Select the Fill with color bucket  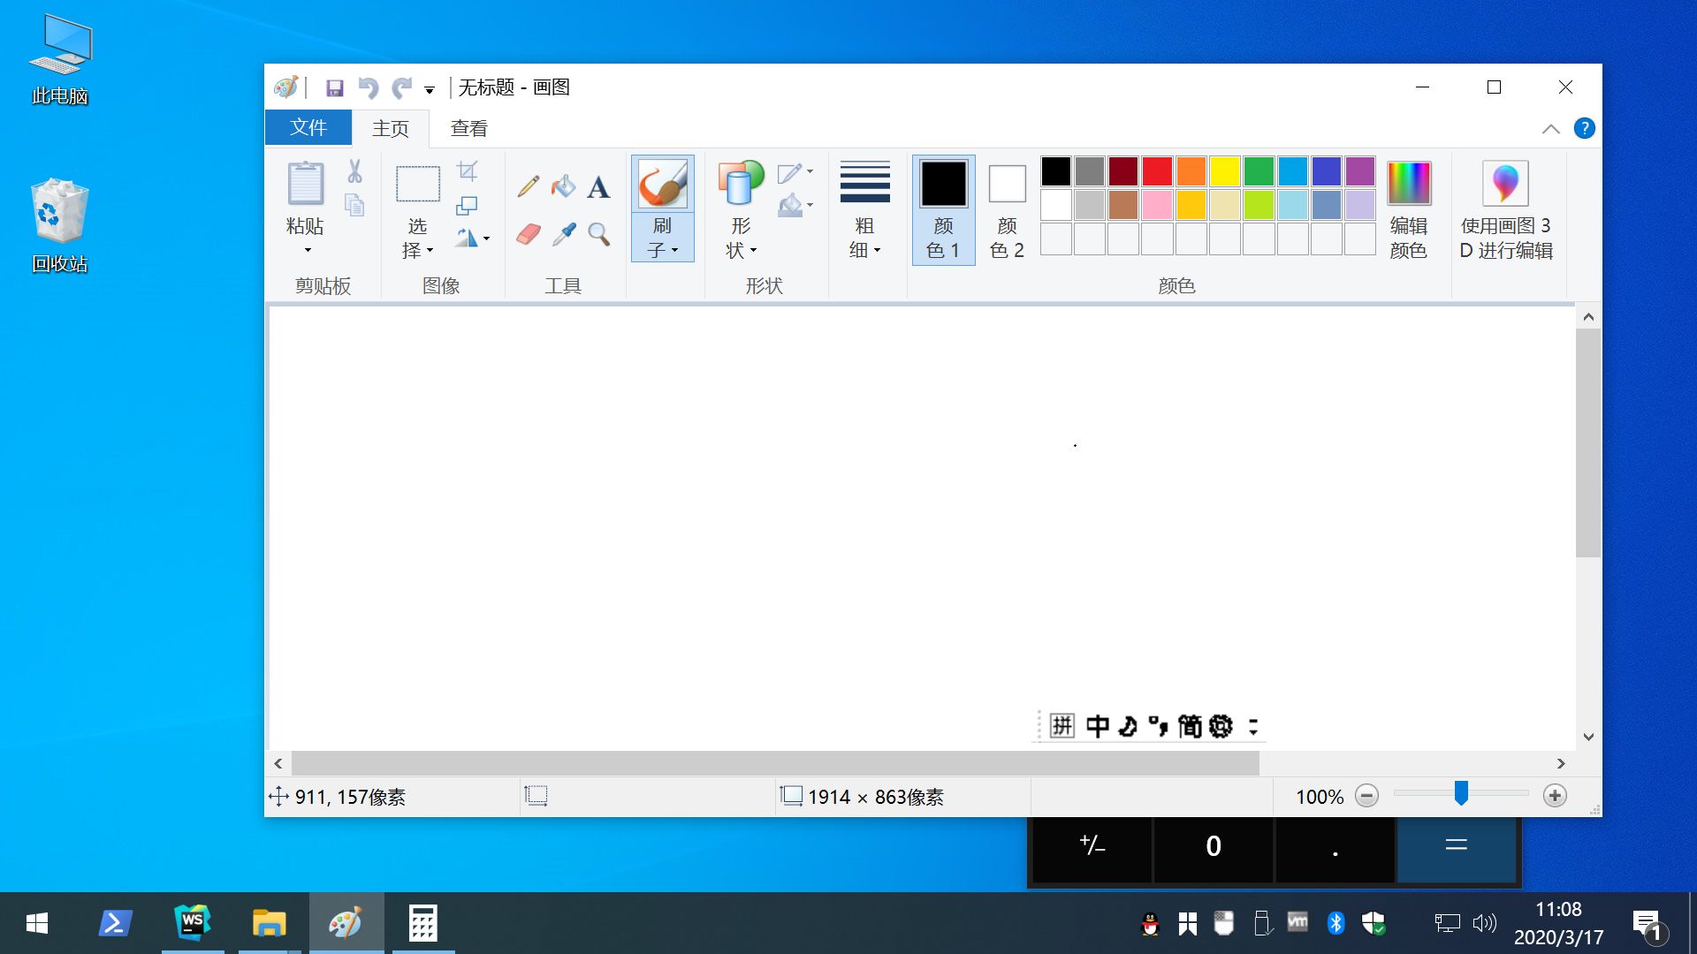click(563, 186)
